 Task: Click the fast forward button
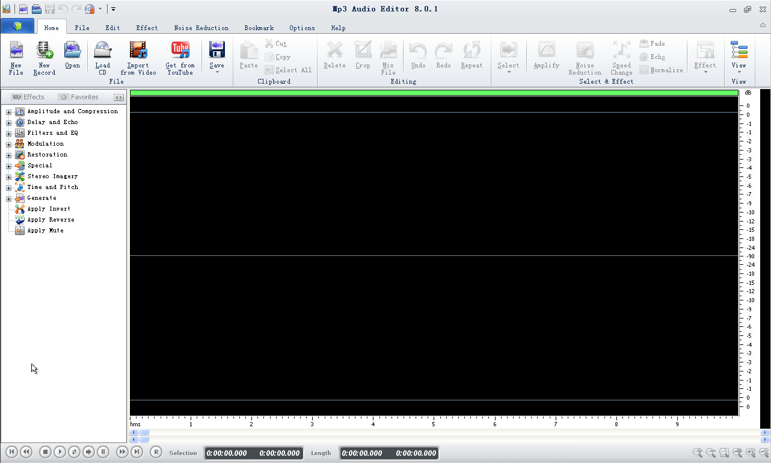click(x=122, y=452)
